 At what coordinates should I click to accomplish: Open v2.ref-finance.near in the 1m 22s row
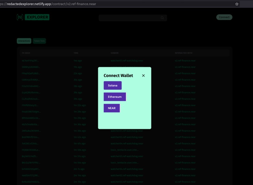tap(185, 105)
